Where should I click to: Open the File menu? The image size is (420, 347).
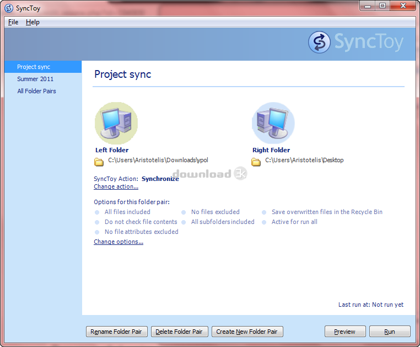(x=13, y=22)
